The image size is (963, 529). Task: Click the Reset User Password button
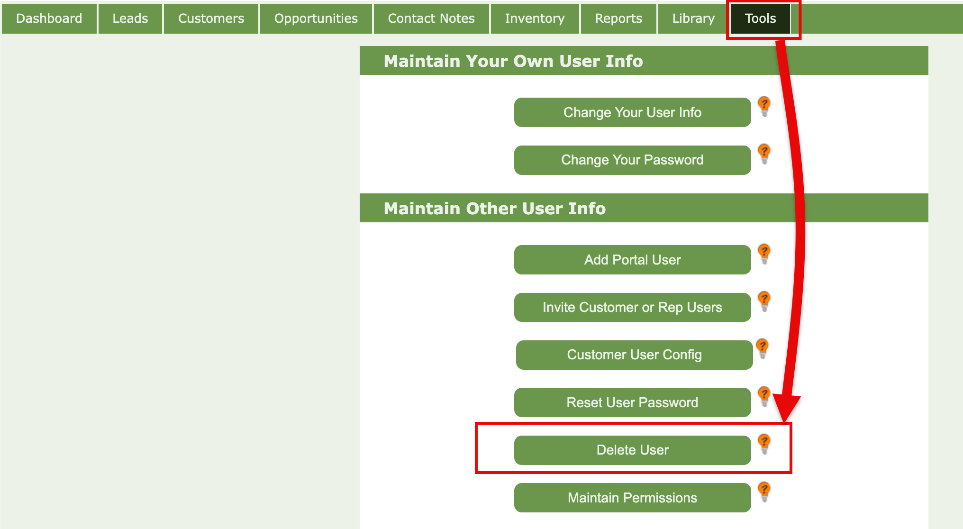(632, 402)
